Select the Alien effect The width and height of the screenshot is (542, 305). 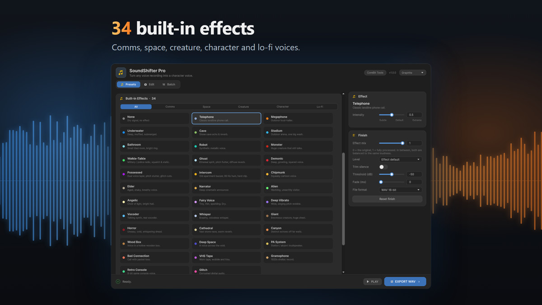298,188
